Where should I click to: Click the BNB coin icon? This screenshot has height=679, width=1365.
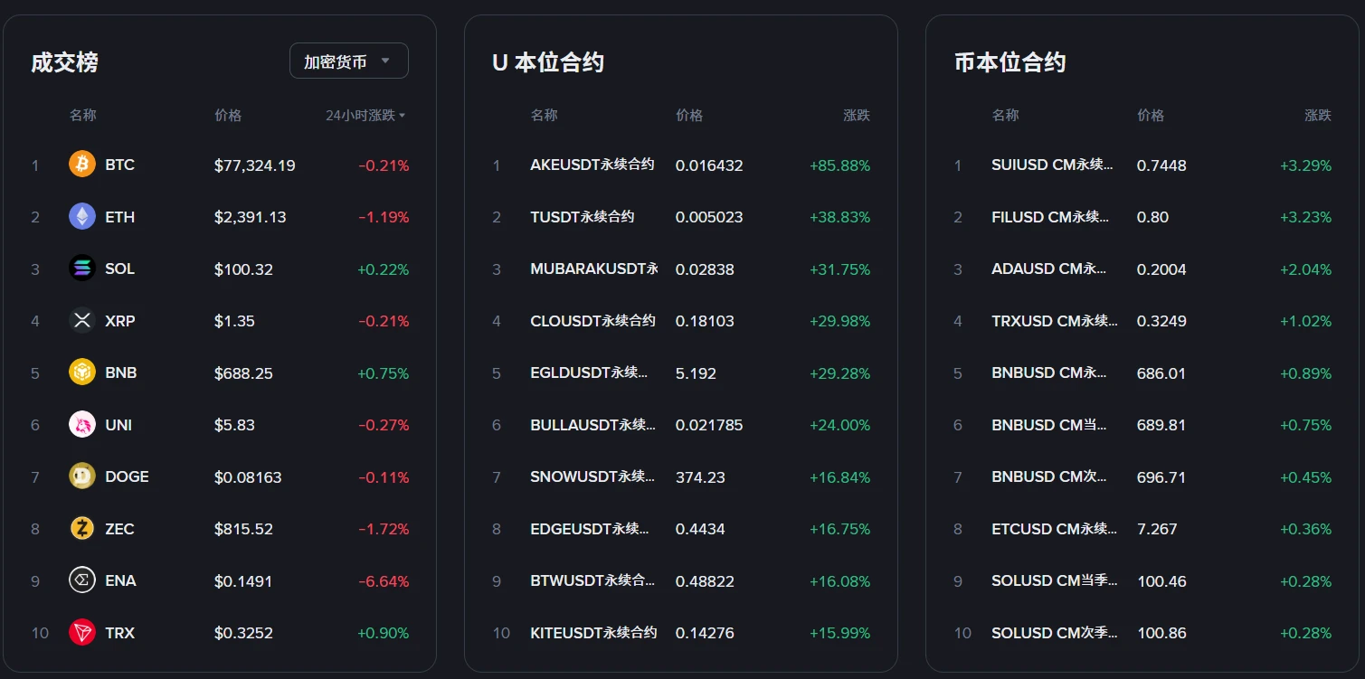click(82, 373)
